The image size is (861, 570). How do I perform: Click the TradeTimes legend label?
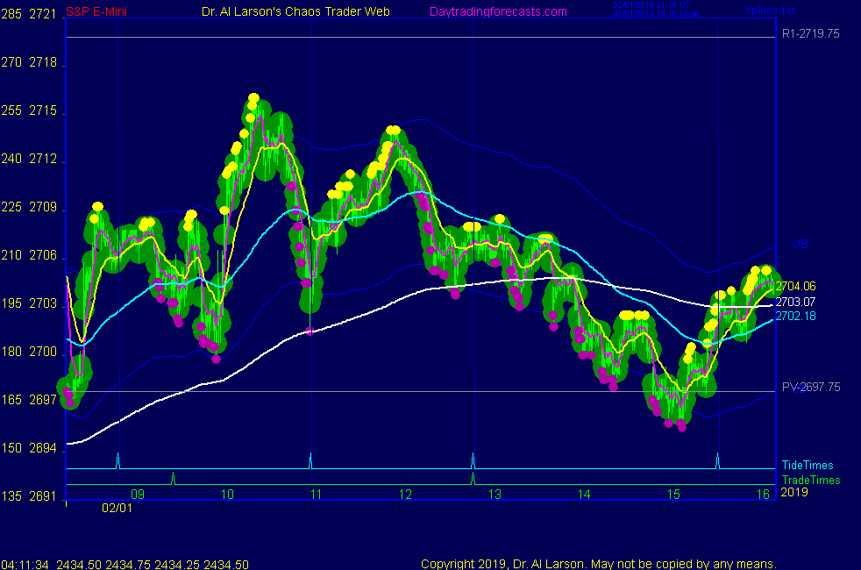coord(811,480)
